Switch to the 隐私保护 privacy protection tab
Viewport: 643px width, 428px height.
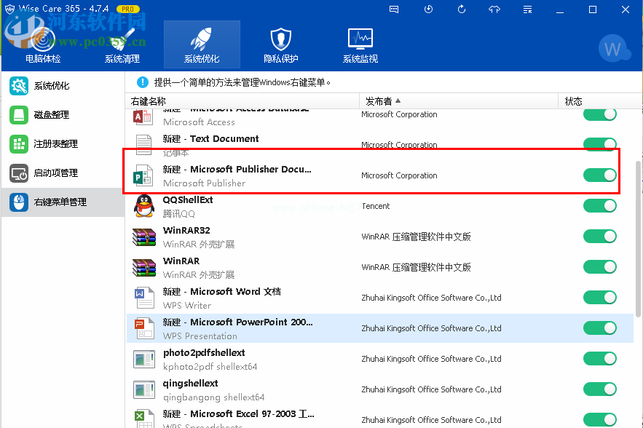(x=280, y=45)
